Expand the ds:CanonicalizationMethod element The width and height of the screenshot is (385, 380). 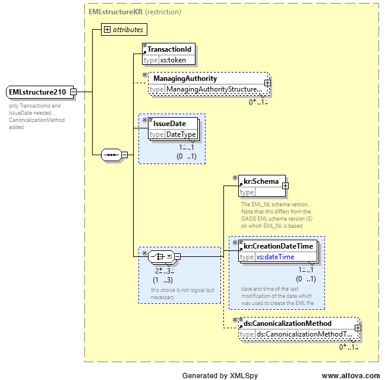[358, 328]
